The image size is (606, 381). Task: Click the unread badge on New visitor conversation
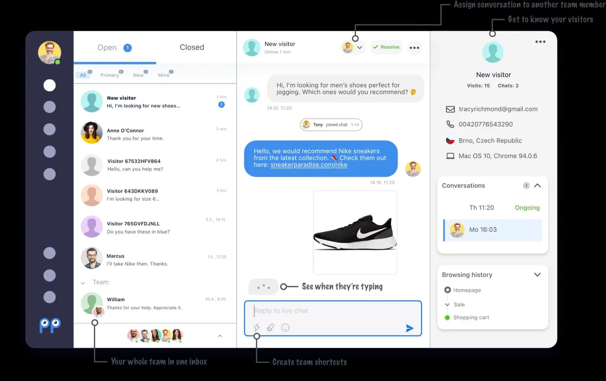point(221,105)
